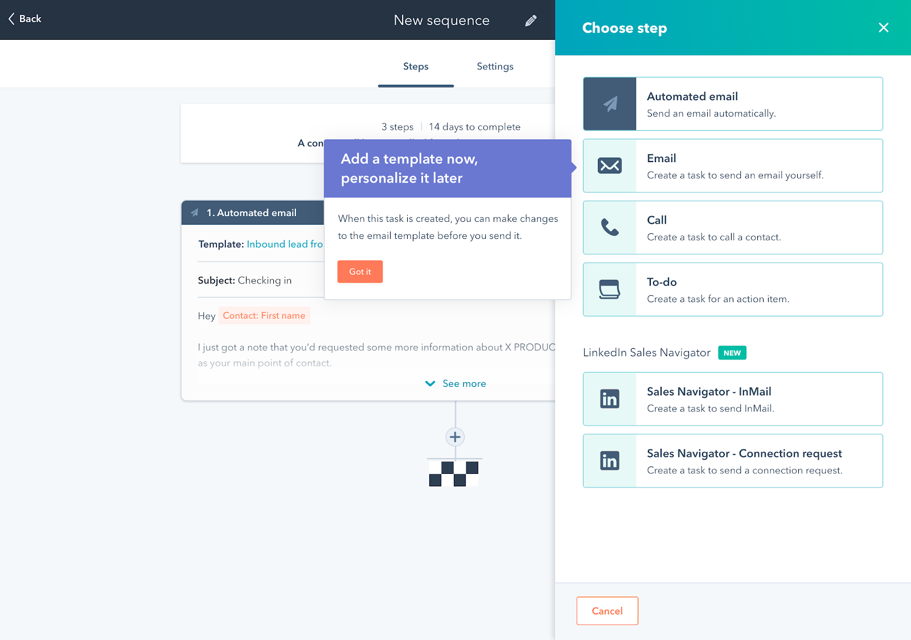Viewport: 911px width, 640px height.
Task: Switch to the Steps tab
Action: pos(415,66)
